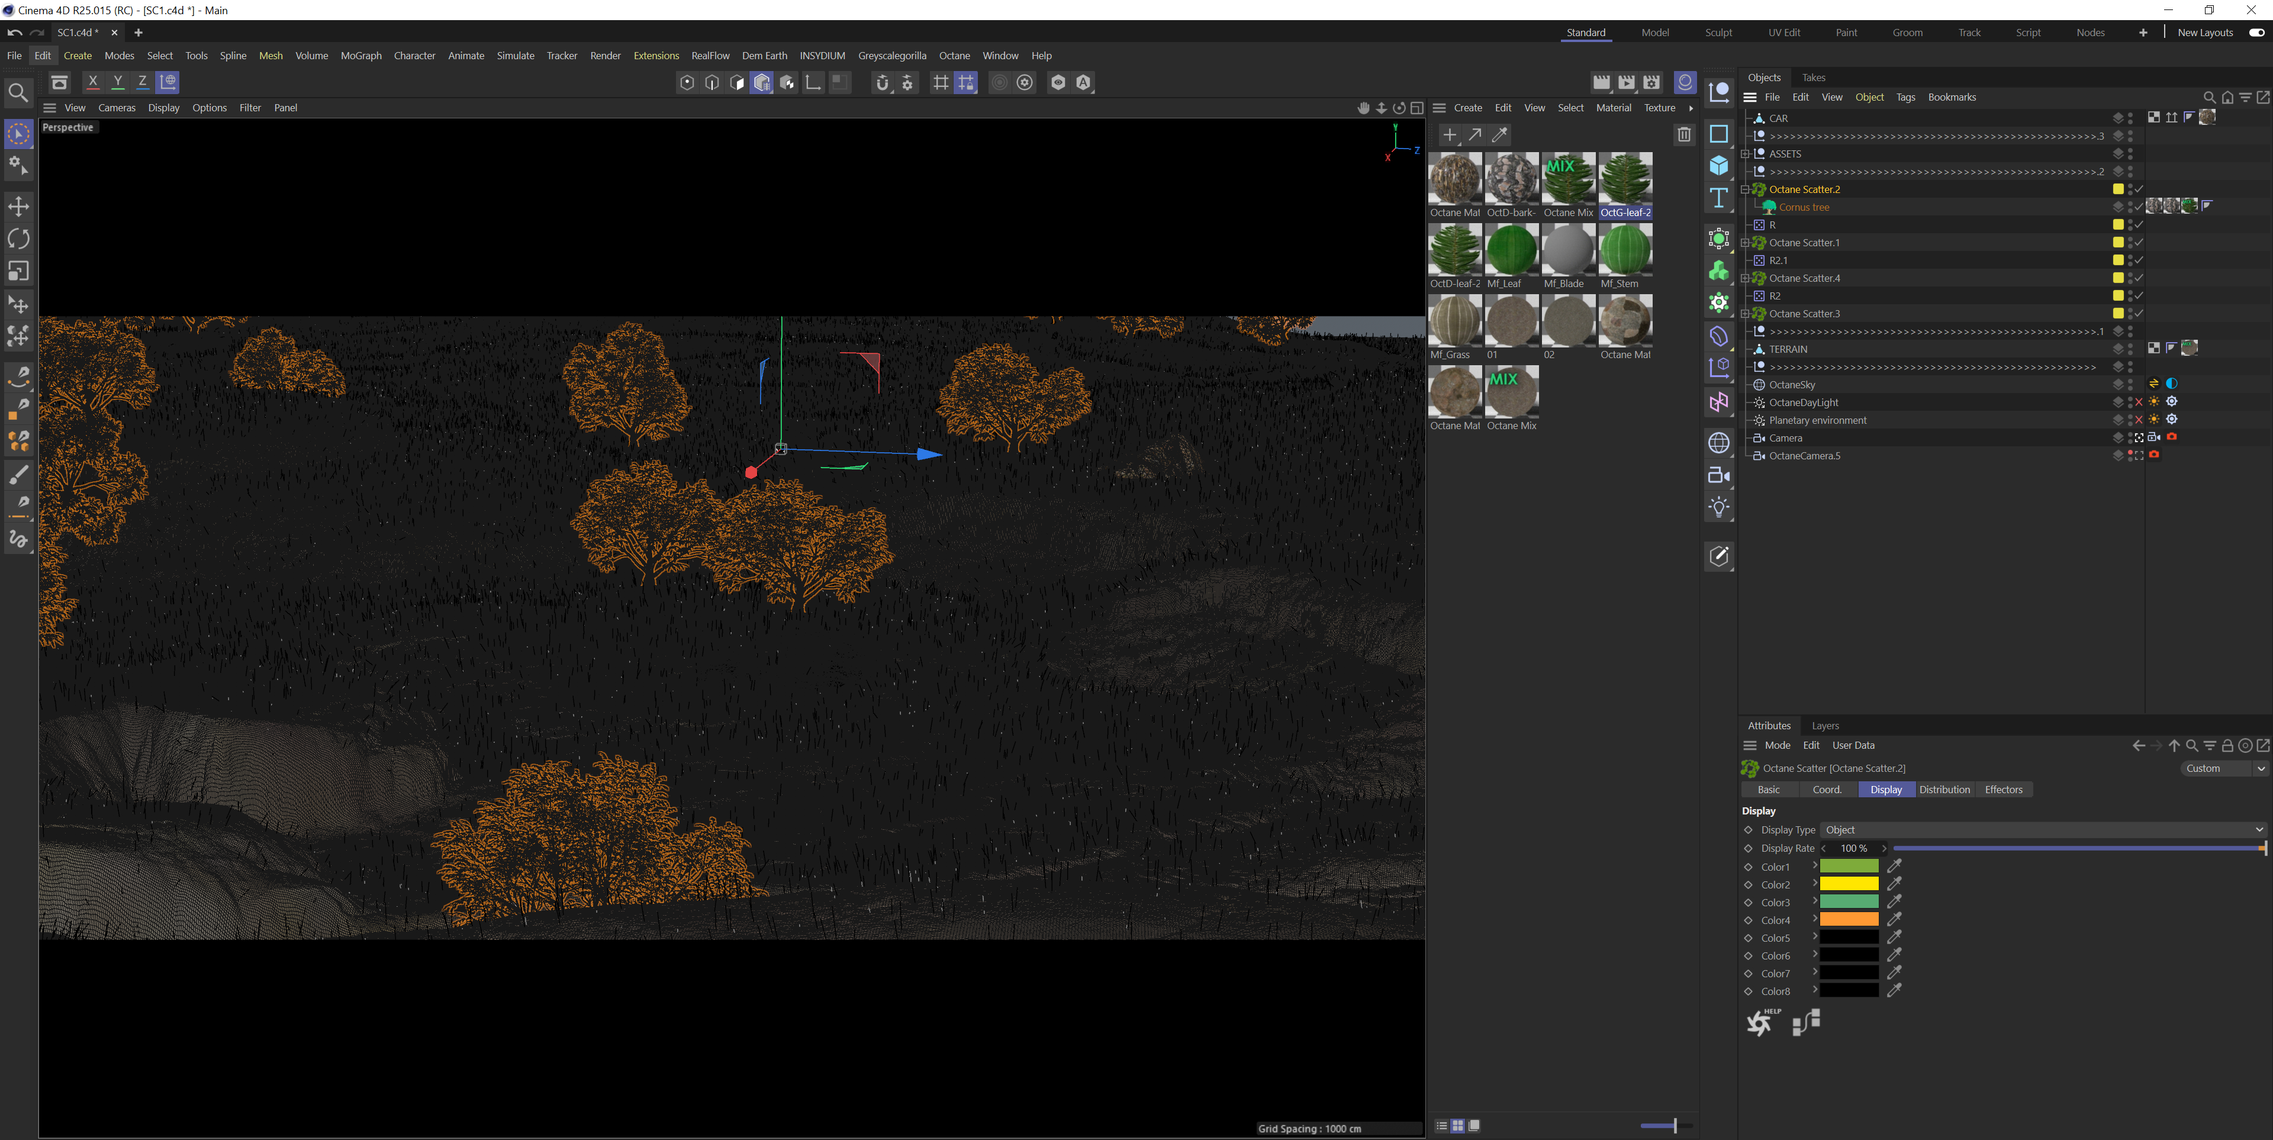This screenshot has height=1140, width=2273.
Task: Toggle Octane Scatter.2 enable checkmark
Action: coord(2139,190)
